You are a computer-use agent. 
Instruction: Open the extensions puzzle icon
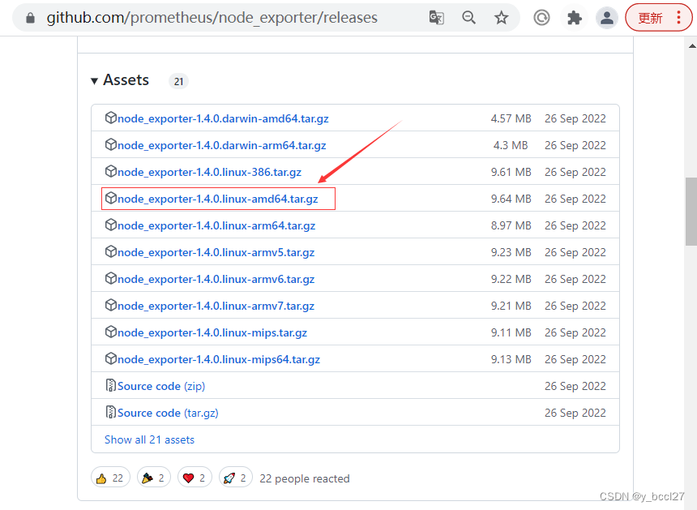point(575,18)
